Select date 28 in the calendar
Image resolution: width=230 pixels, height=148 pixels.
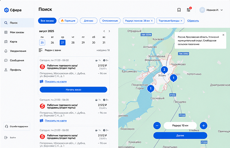73,43
